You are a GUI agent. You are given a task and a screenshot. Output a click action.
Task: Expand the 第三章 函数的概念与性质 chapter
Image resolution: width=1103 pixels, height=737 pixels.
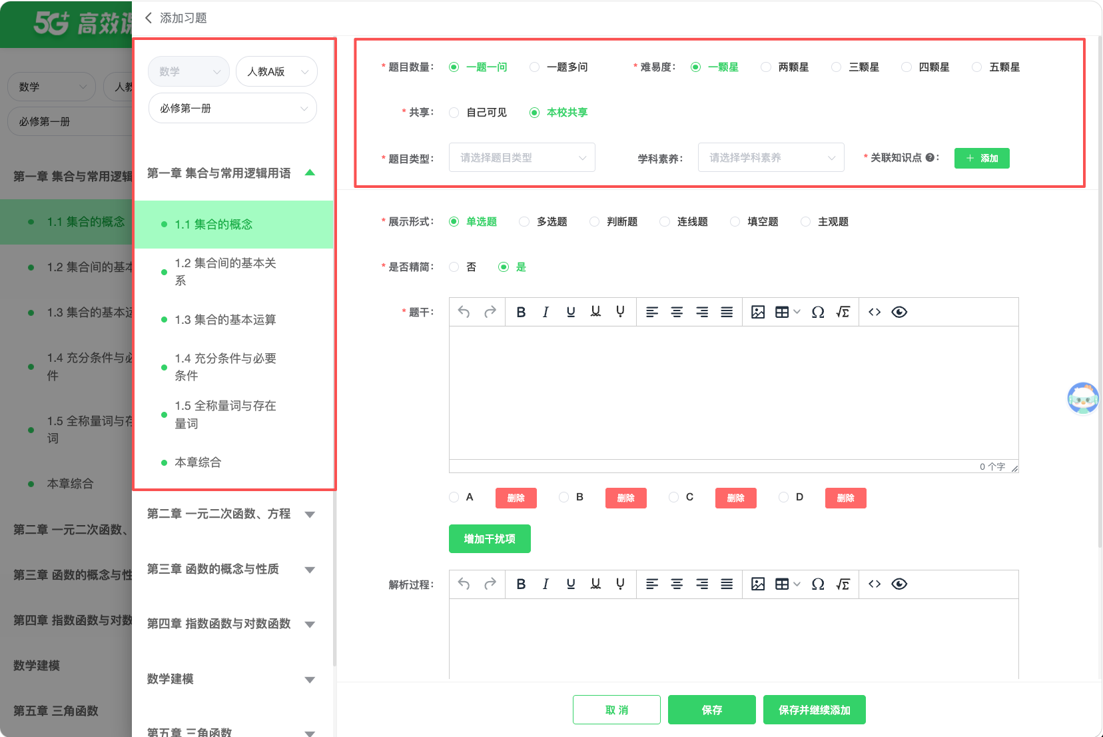[310, 570]
